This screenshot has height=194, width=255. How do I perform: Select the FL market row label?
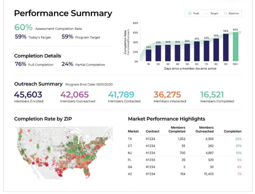click(130, 160)
